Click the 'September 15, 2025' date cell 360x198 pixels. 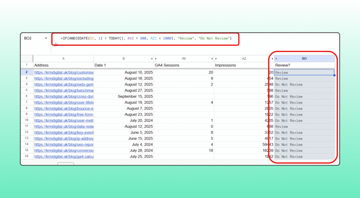123,97
